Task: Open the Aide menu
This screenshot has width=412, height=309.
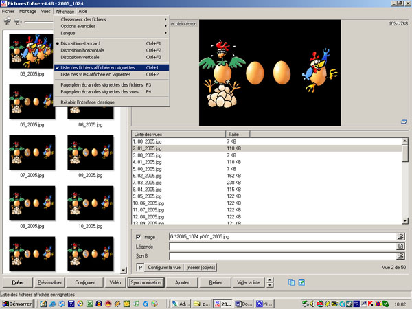Action: click(x=83, y=11)
